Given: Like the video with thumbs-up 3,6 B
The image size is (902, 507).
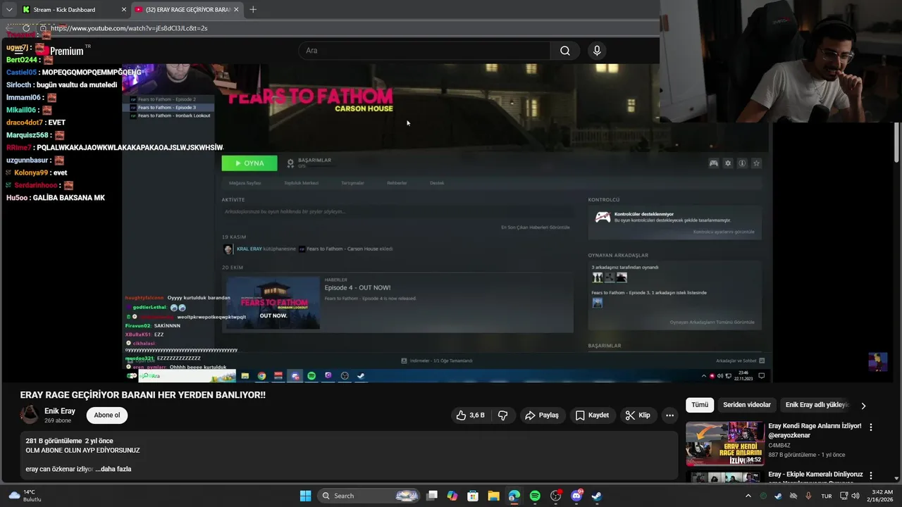Looking at the screenshot, I should click(x=470, y=415).
